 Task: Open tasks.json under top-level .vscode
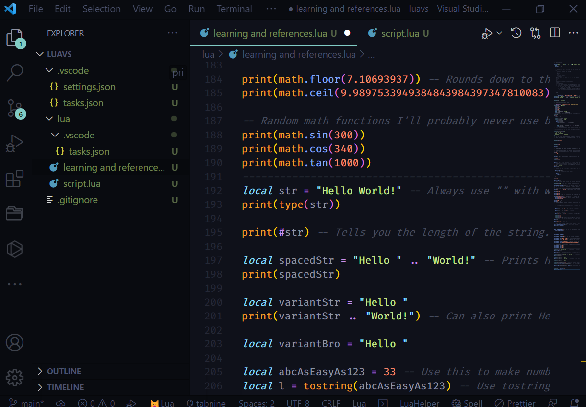(111, 103)
